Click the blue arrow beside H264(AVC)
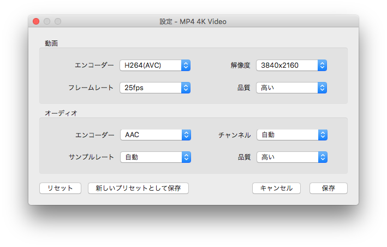387x247 pixels. (x=186, y=66)
